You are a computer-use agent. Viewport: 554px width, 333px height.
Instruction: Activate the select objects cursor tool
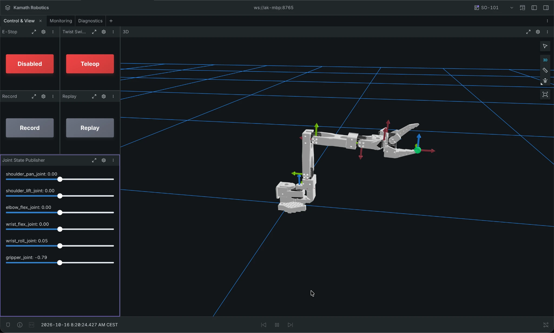click(x=545, y=46)
